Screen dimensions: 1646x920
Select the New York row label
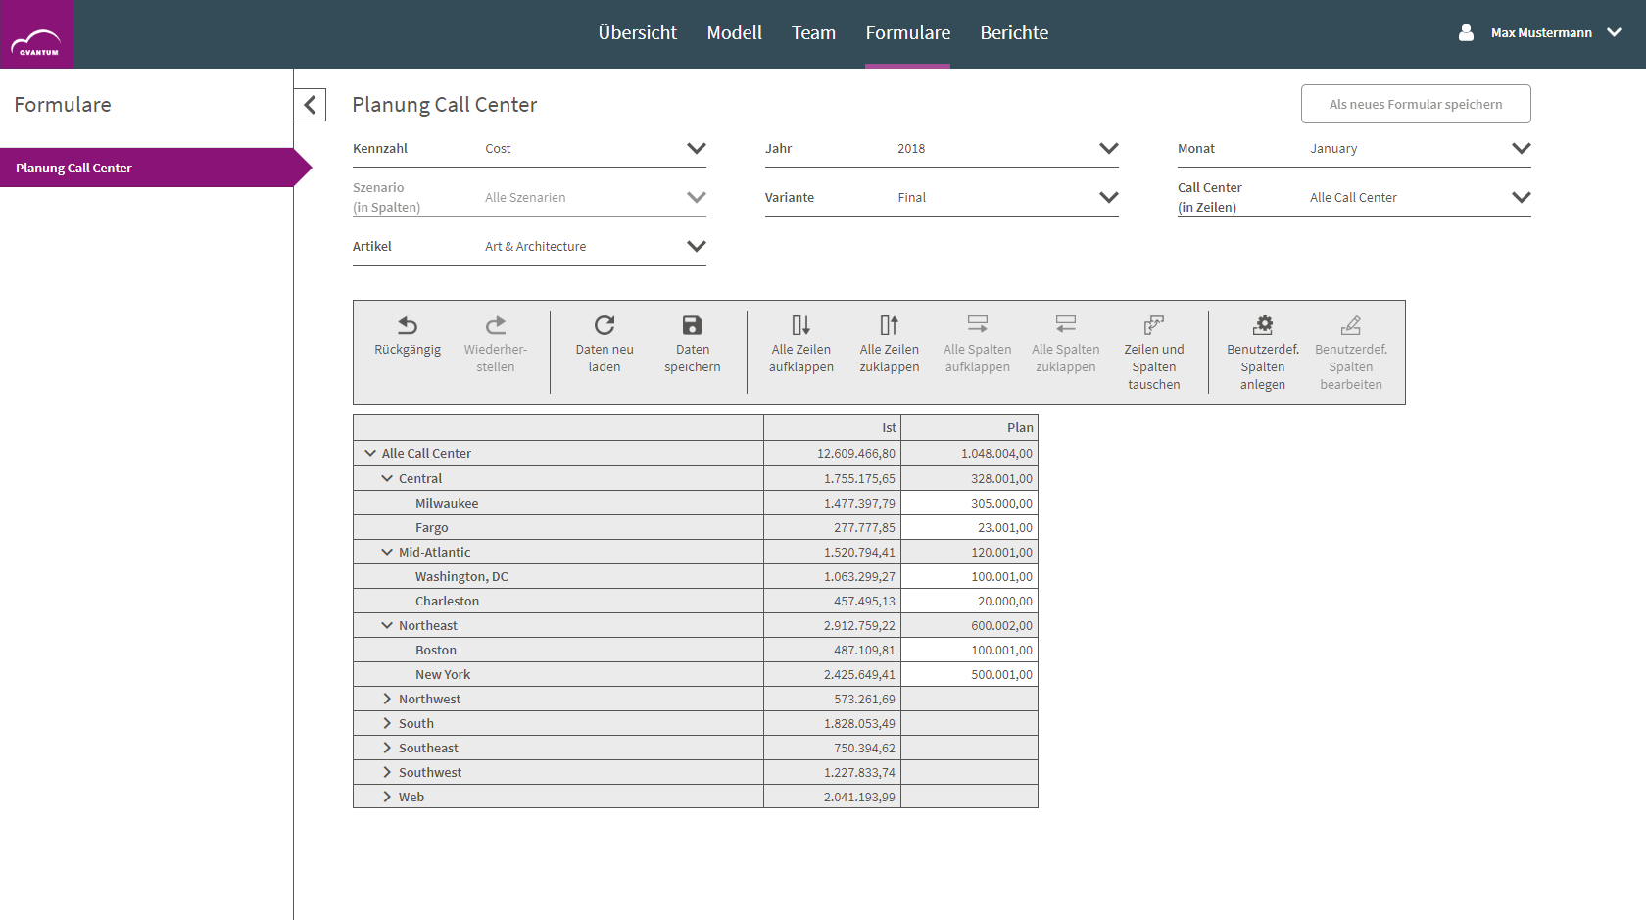pos(443,674)
